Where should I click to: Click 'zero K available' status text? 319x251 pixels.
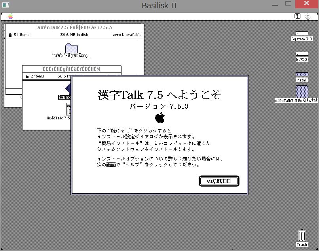tap(127, 34)
